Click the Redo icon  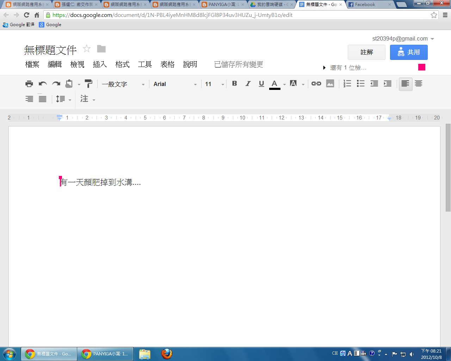point(56,84)
